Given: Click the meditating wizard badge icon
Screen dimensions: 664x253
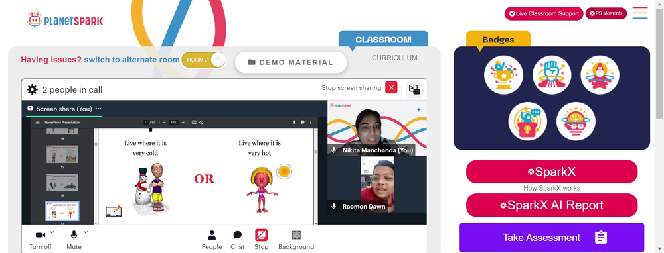Looking at the screenshot, I should click(600, 75).
